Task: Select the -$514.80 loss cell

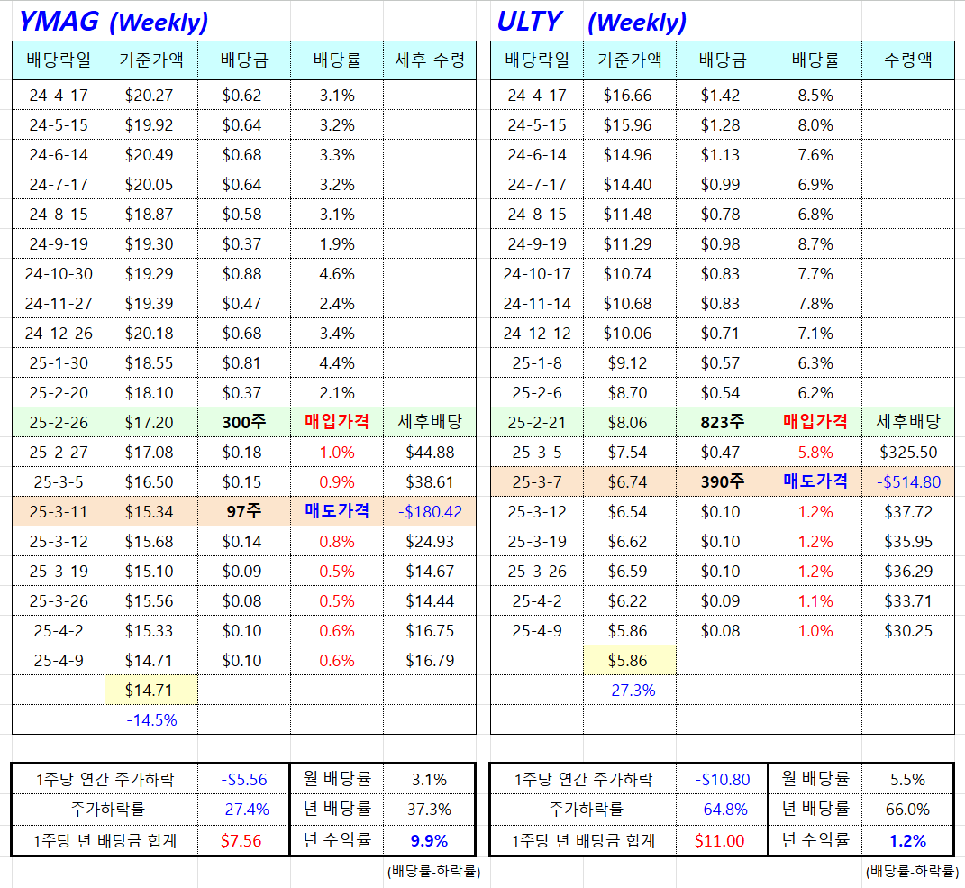Action: point(907,481)
